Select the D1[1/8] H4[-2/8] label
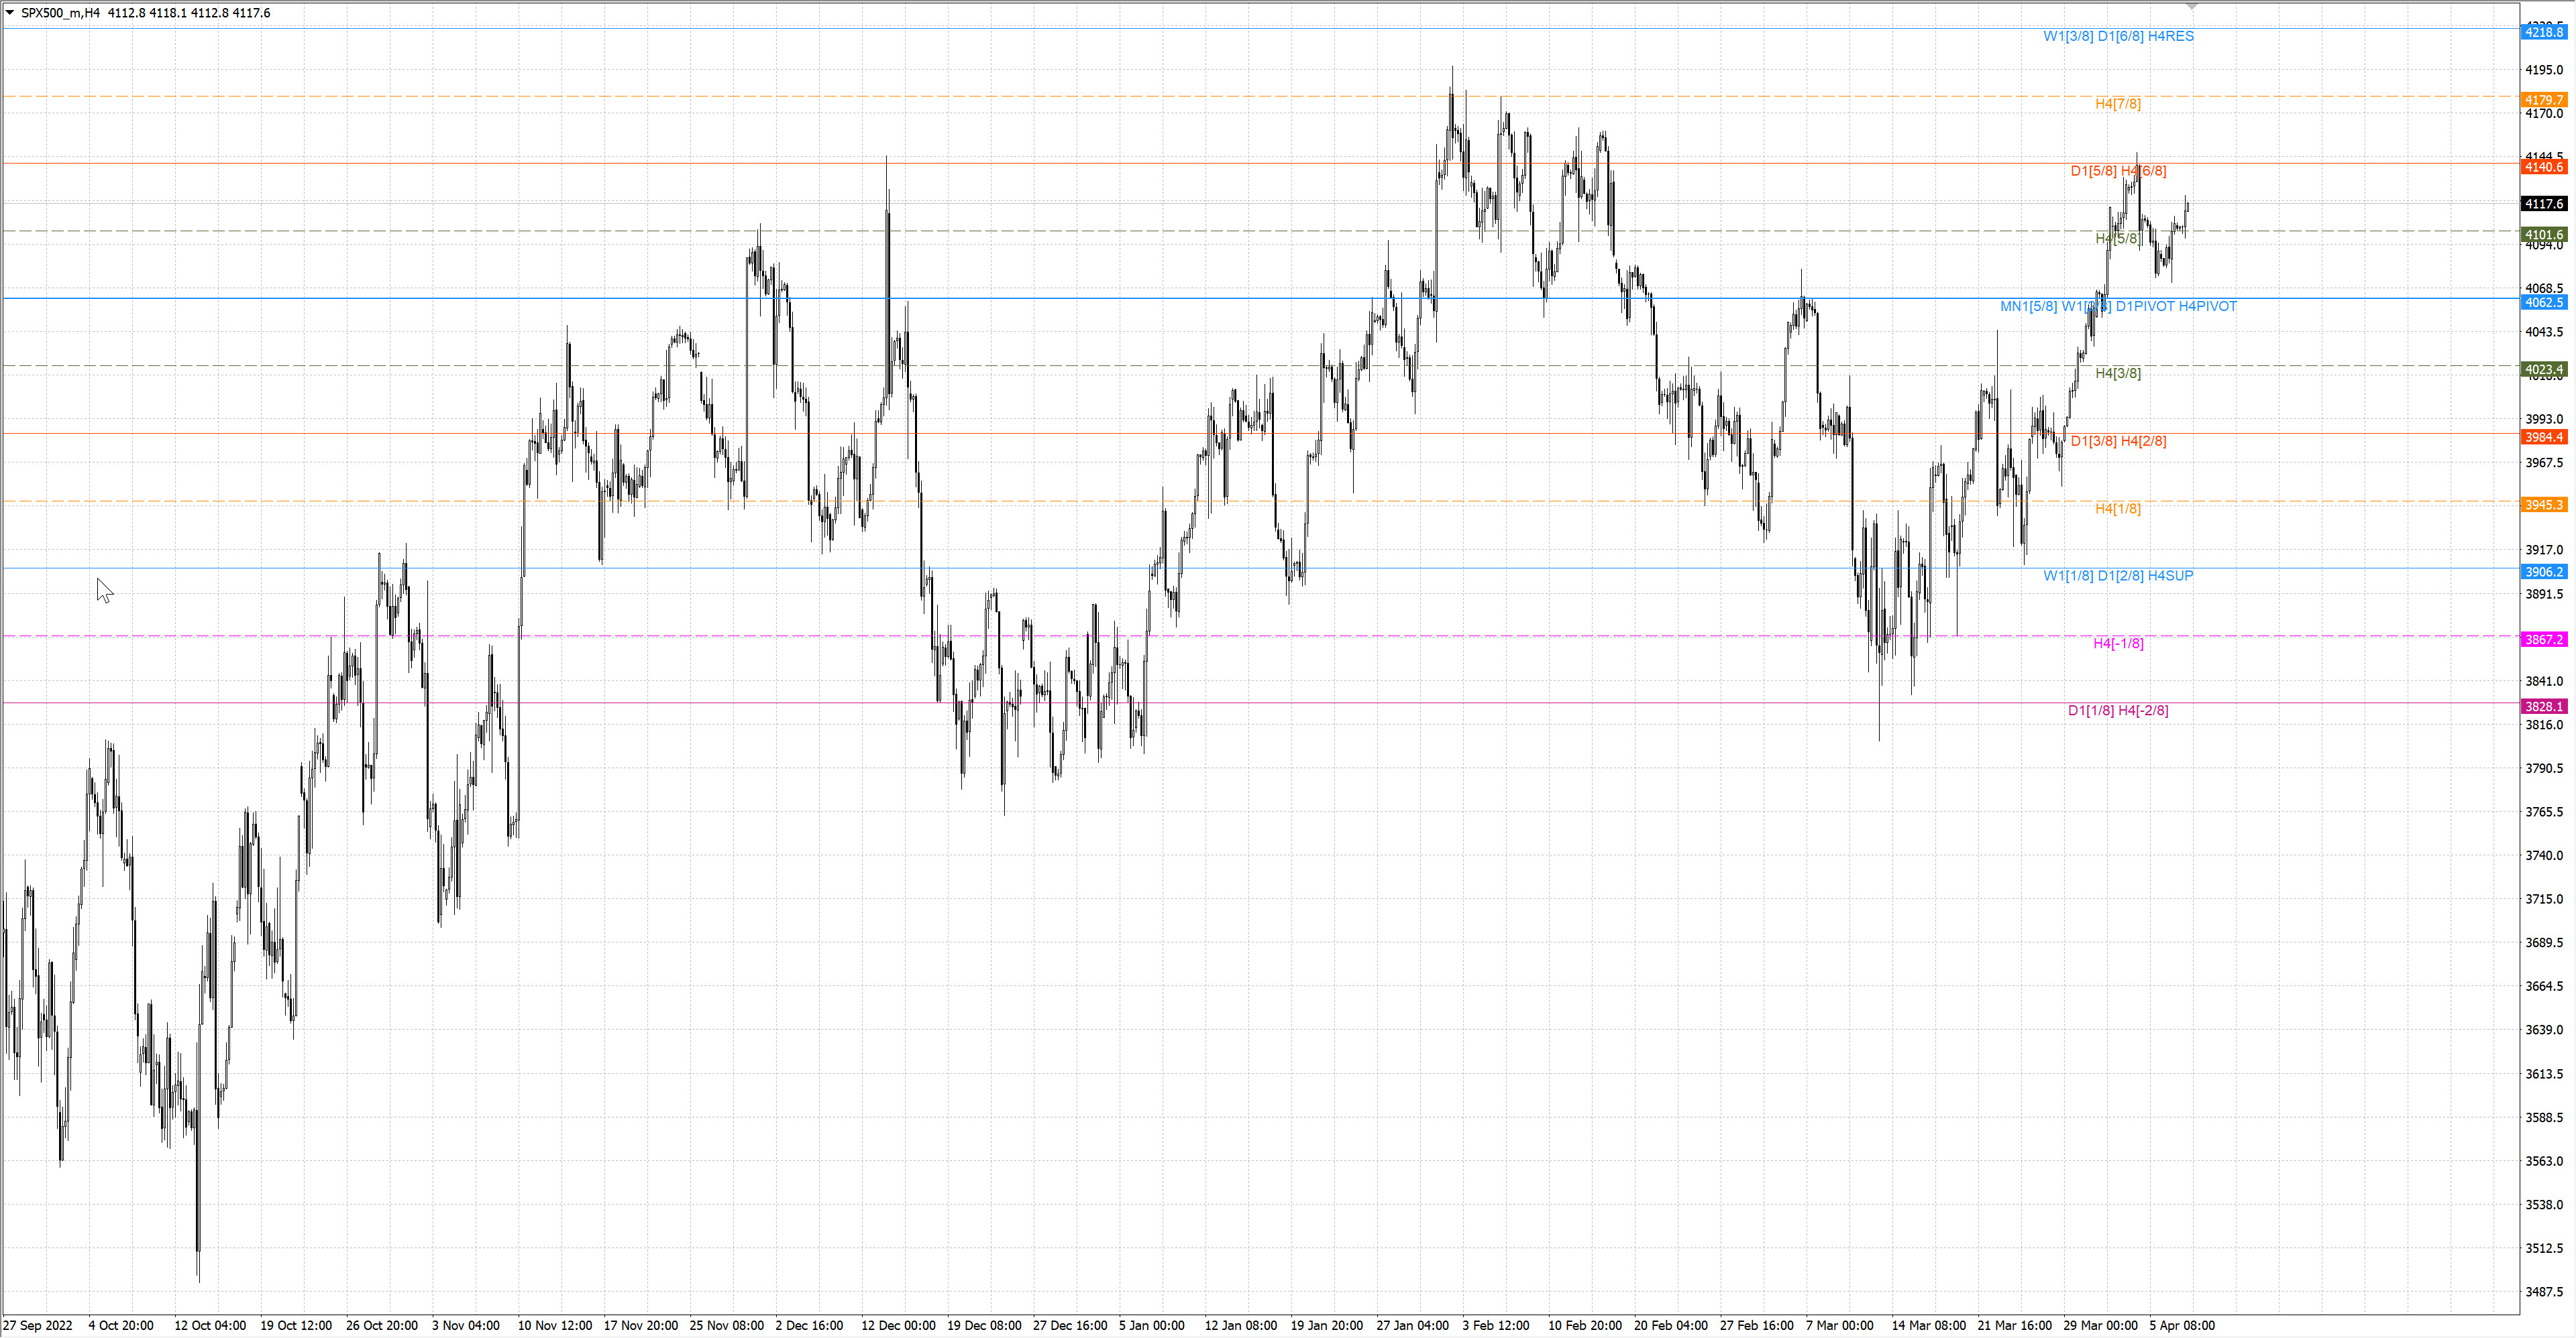2576x1338 pixels. tap(2118, 711)
